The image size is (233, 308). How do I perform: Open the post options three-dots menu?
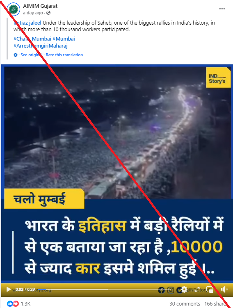click(x=222, y=9)
